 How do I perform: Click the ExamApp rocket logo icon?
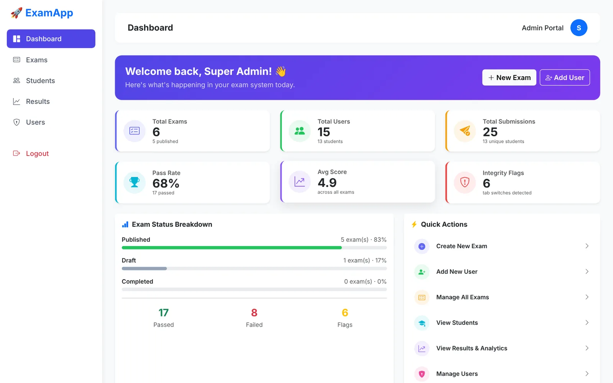click(x=16, y=13)
